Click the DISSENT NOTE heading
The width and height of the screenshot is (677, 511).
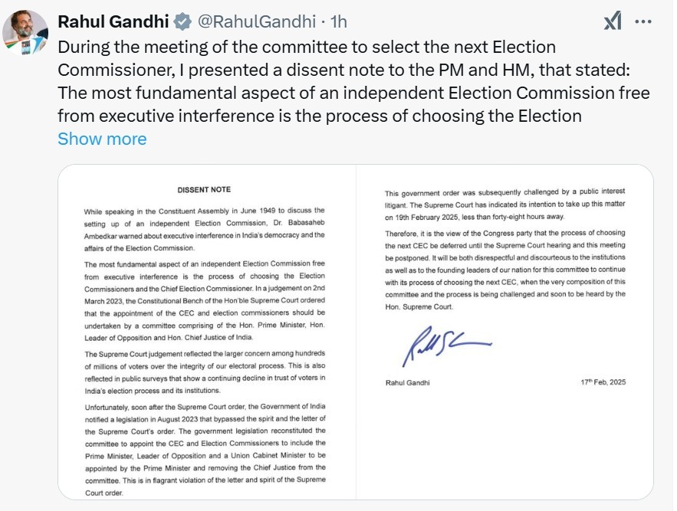coord(204,189)
